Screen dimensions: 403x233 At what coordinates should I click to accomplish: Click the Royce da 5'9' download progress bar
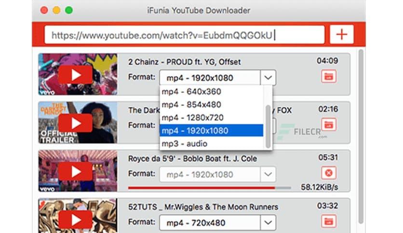pos(210,188)
